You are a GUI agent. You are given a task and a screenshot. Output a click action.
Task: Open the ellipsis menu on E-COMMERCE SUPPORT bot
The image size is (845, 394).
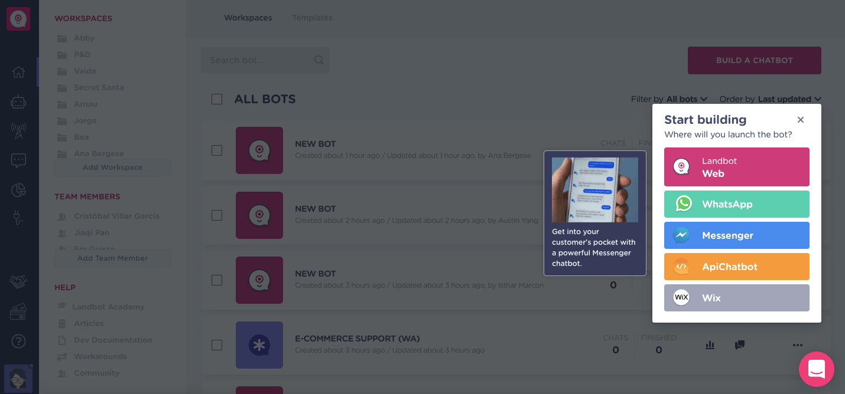[x=798, y=345]
